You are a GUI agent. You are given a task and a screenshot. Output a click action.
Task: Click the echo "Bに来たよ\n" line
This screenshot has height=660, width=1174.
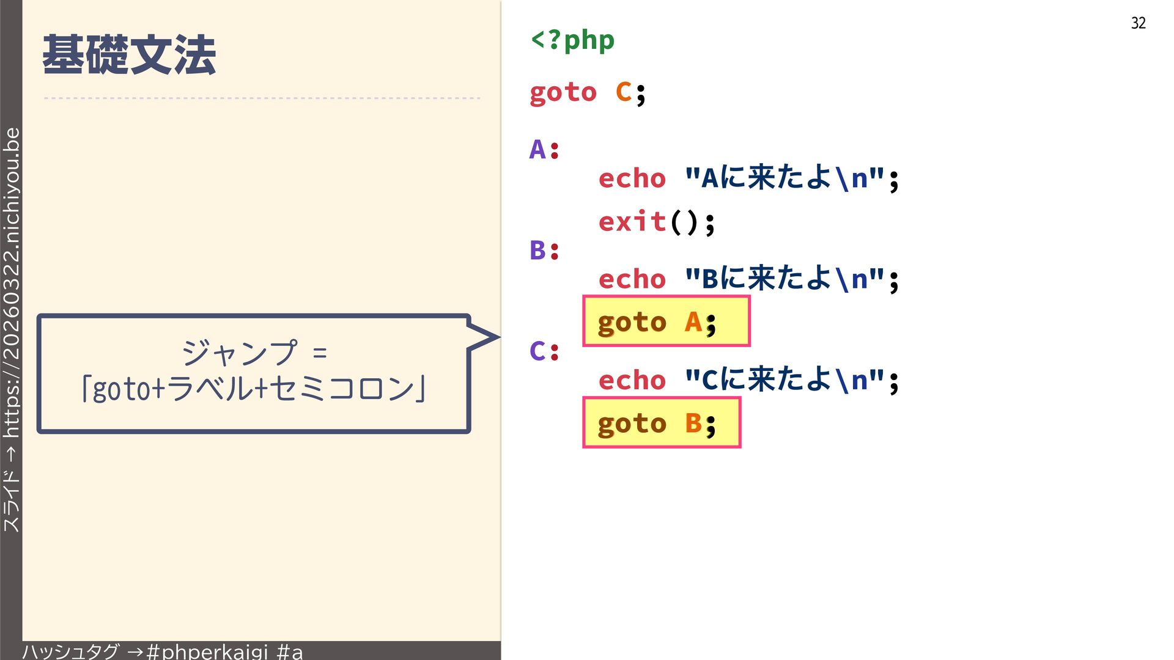[748, 279]
